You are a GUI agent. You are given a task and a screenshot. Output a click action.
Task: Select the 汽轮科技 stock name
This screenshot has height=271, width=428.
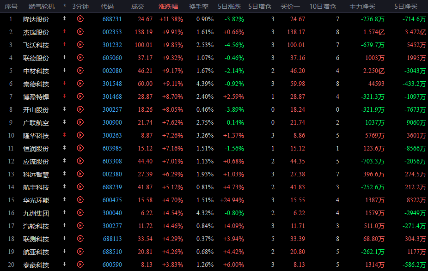click(36, 226)
